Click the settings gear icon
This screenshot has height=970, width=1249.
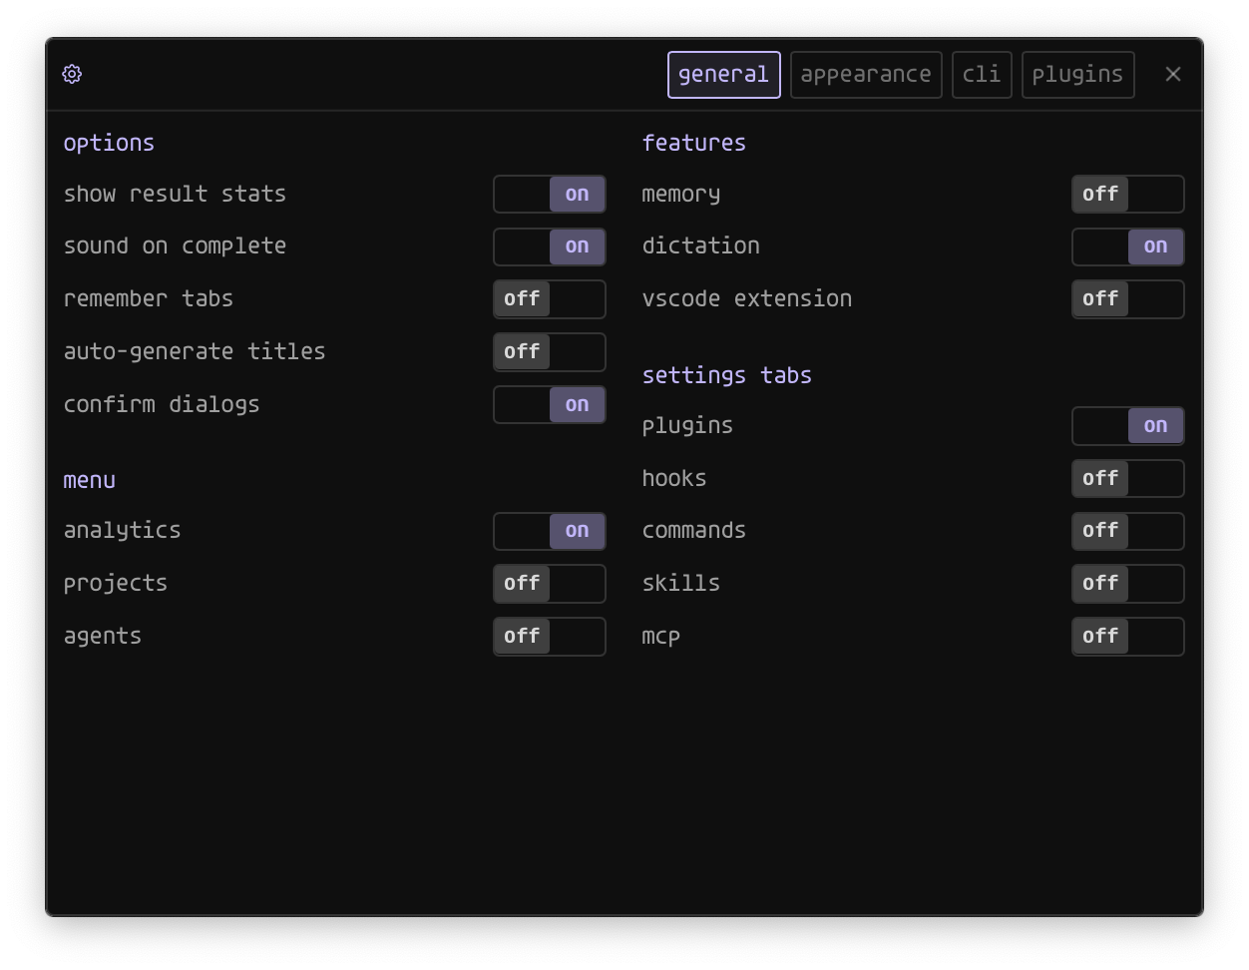(x=71, y=74)
